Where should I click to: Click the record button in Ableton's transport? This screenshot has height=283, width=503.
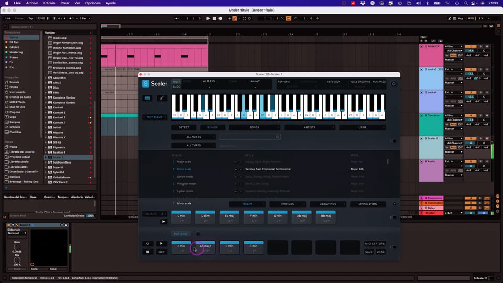(221, 19)
